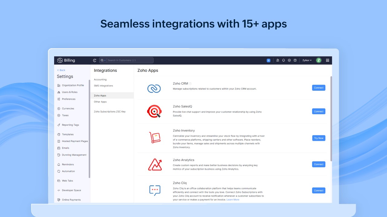The height and width of the screenshot is (217, 387).
Task: Open the settings gear icon in top bar
Action: point(289,60)
